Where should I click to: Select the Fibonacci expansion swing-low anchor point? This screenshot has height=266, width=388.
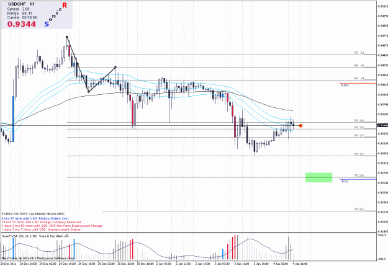tap(88, 92)
